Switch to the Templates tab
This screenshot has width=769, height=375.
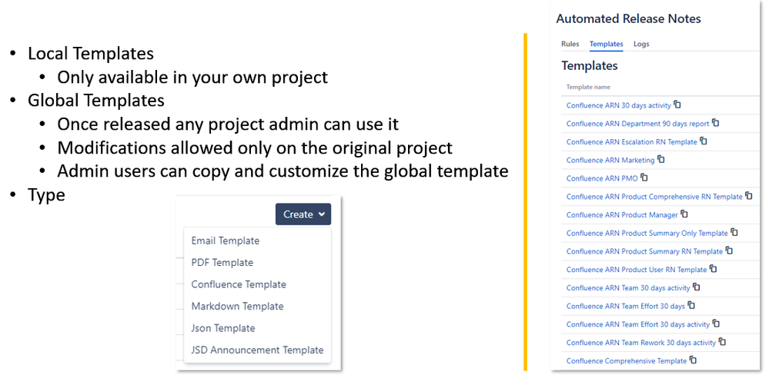tap(606, 44)
